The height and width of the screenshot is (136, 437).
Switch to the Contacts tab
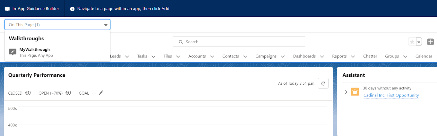[x=231, y=56]
